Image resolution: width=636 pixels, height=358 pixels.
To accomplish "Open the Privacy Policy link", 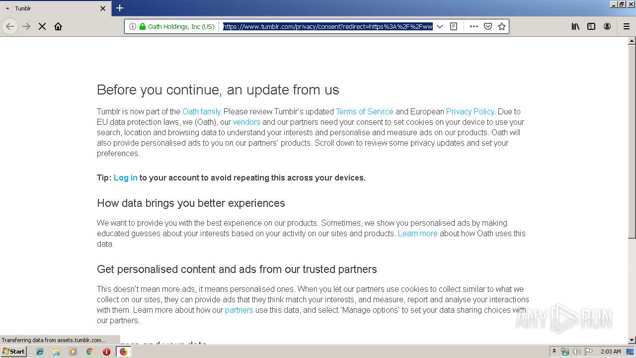I will tap(470, 111).
